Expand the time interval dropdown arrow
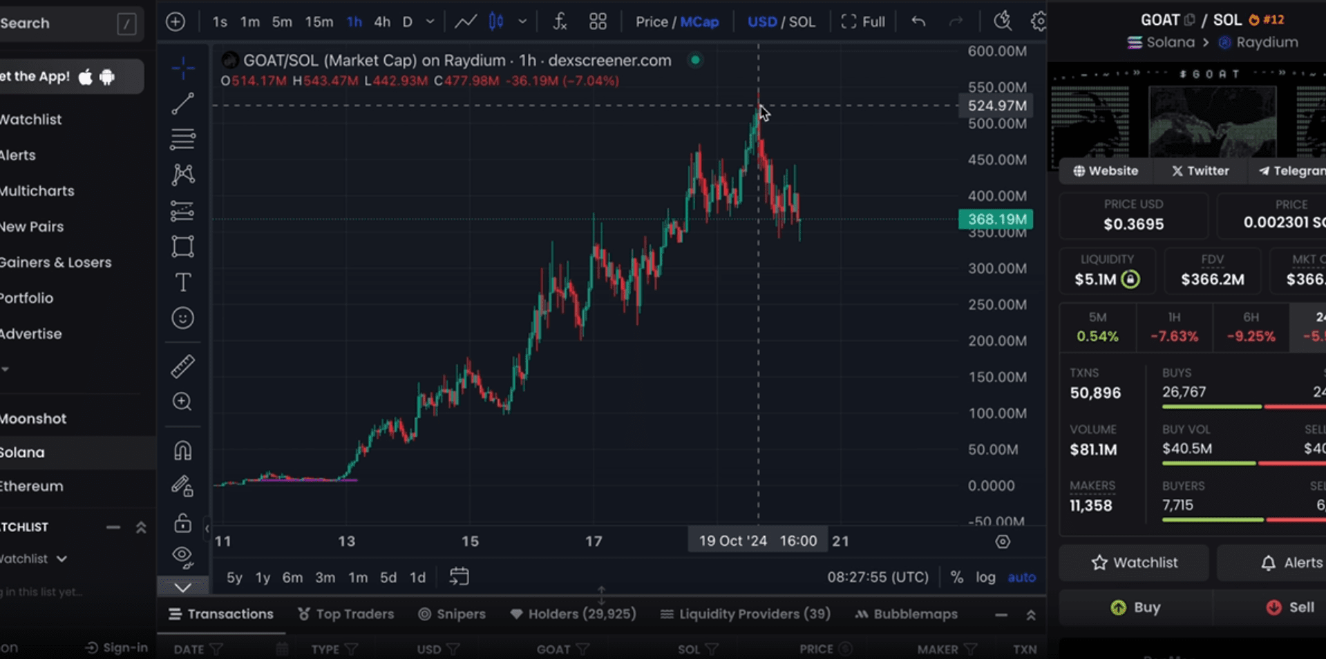 pyautogui.click(x=430, y=22)
